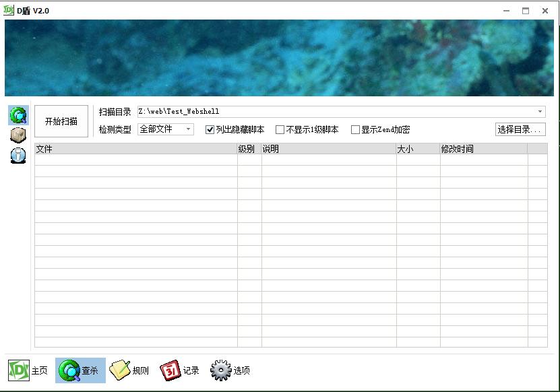Uncheck 列出隐藏脚本 checkbox
This screenshot has width=560, height=392.
210,129
